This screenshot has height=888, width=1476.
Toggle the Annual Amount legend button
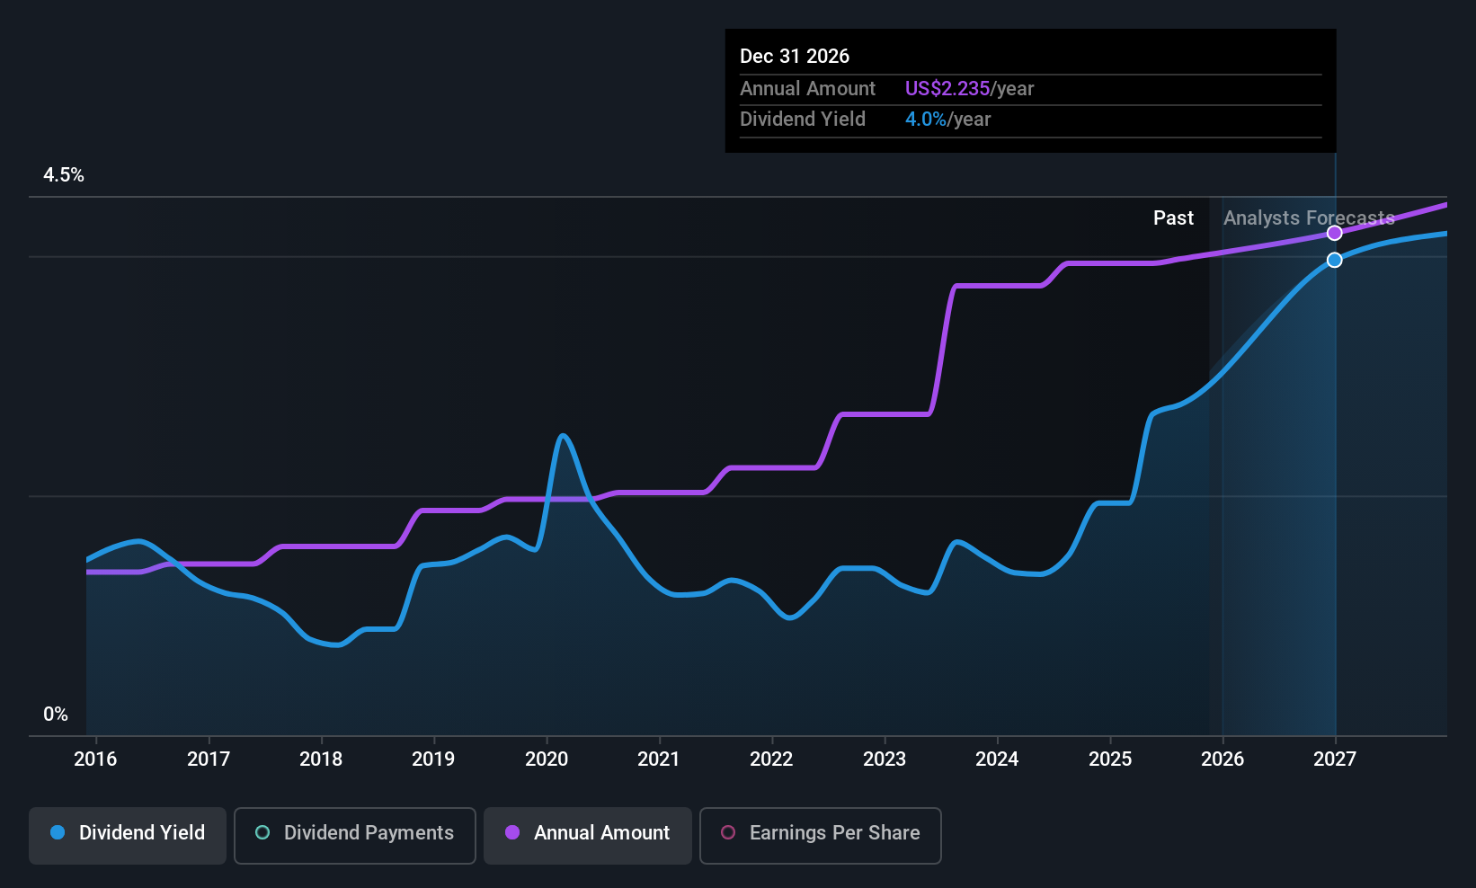click(588, 835)
